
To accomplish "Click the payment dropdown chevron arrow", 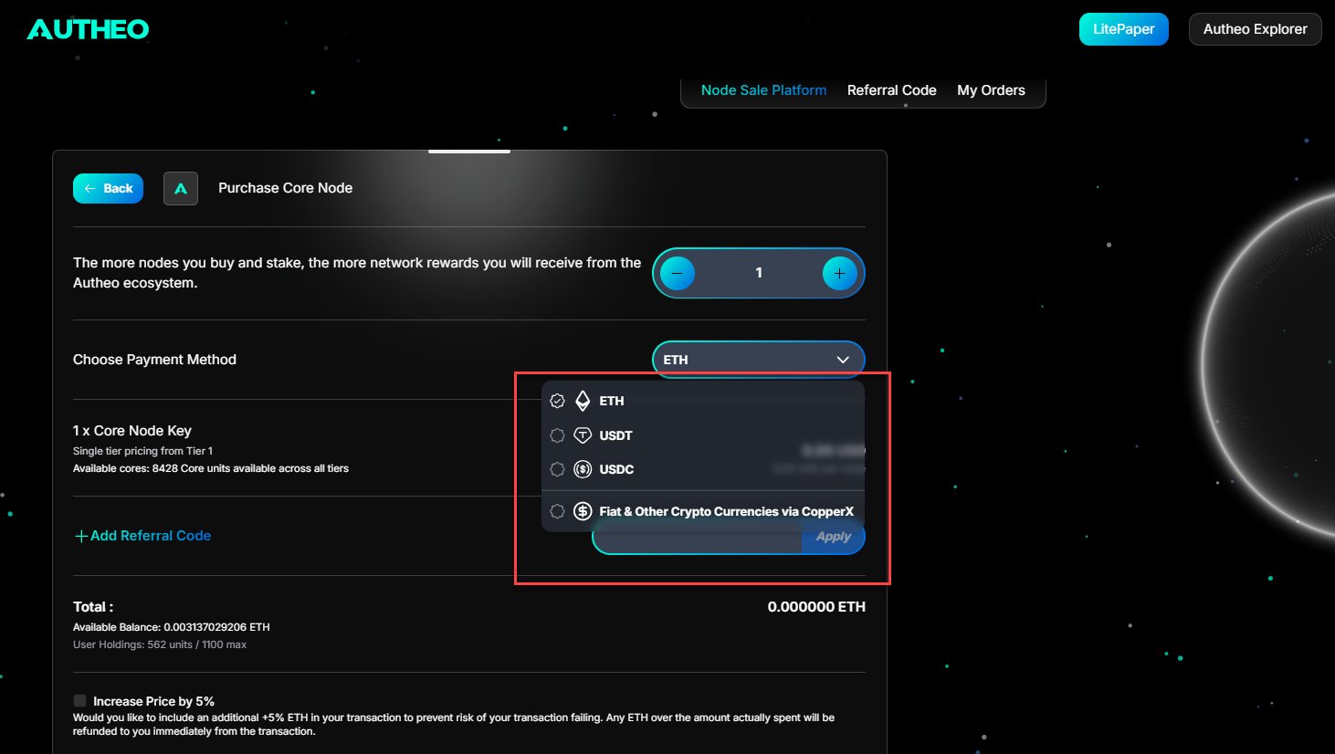I will (843, 360).
